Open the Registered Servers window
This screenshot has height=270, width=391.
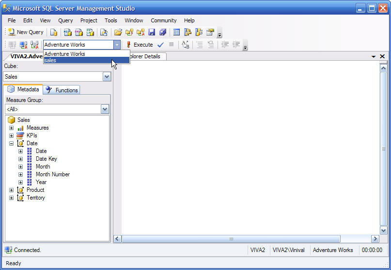pyautogui.click(x=176, y=32)
